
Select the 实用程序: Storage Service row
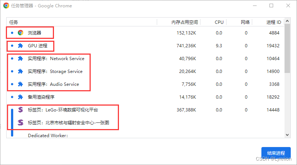(145, 71)
